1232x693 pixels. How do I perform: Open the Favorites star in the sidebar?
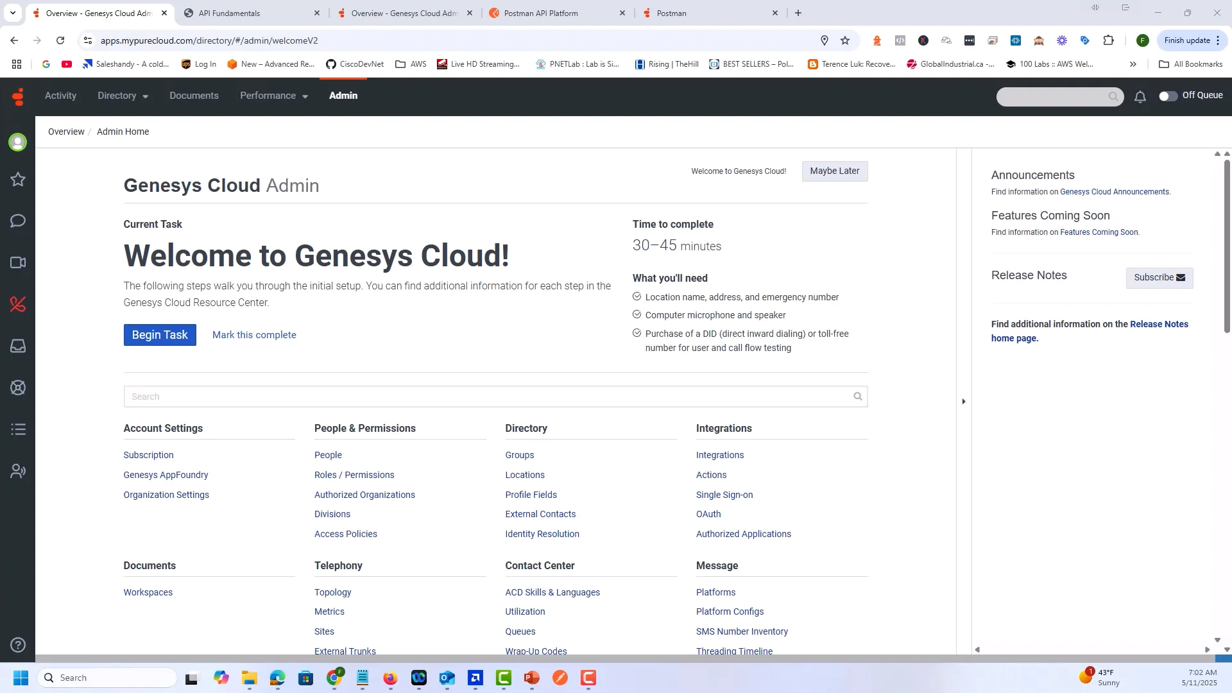18,180
